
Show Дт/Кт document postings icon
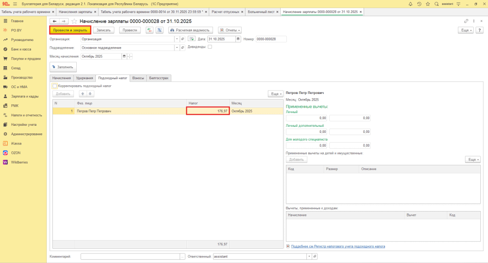coord(150,30)
